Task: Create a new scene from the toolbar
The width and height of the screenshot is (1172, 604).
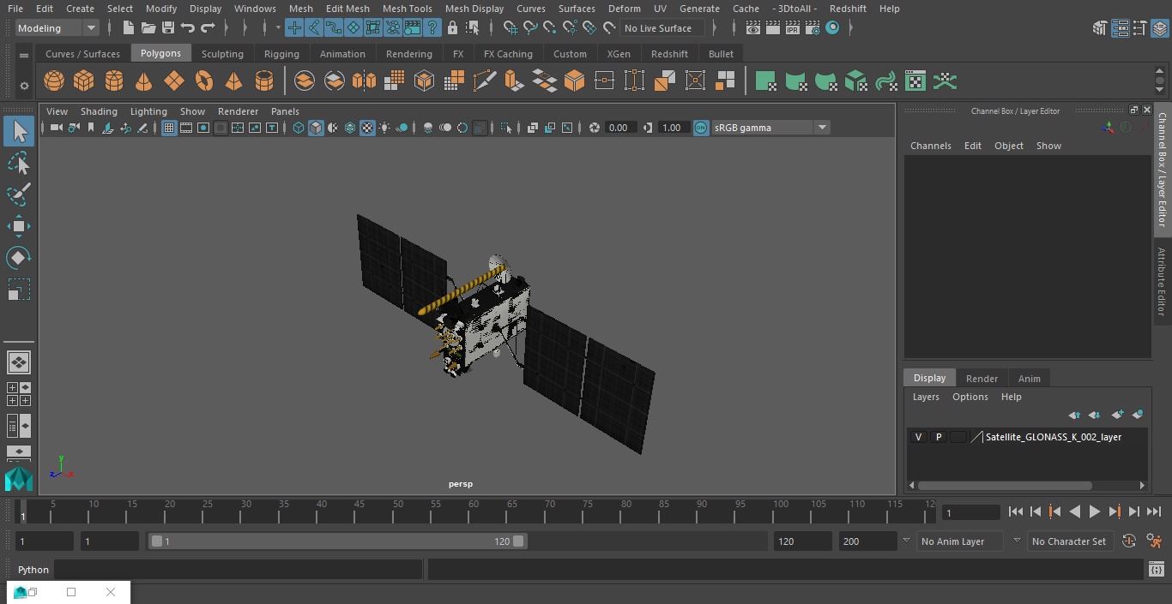Action: [x=128, y=28]
